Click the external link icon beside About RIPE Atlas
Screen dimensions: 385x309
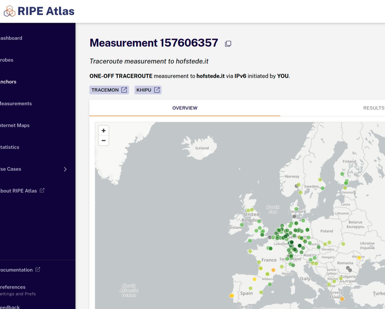42,190
